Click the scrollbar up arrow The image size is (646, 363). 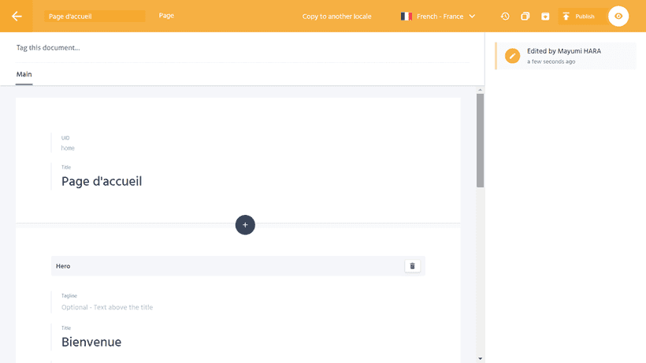point(480,90)
